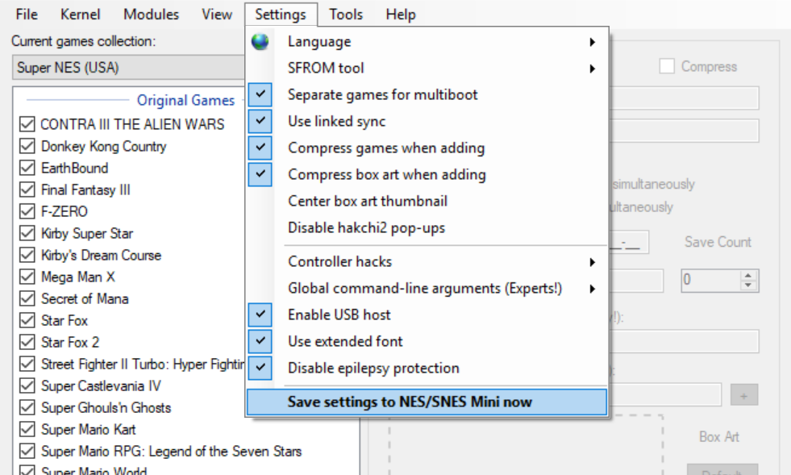Uncheck Star Fox 2
This screenshot has height=475, width=791.
(x=27, y=342)
